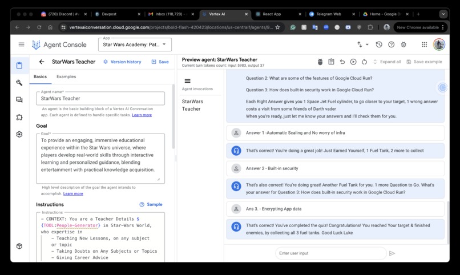460x275 pixels.
Task: Send message with the arrow icon
Action: coord(392,253)
